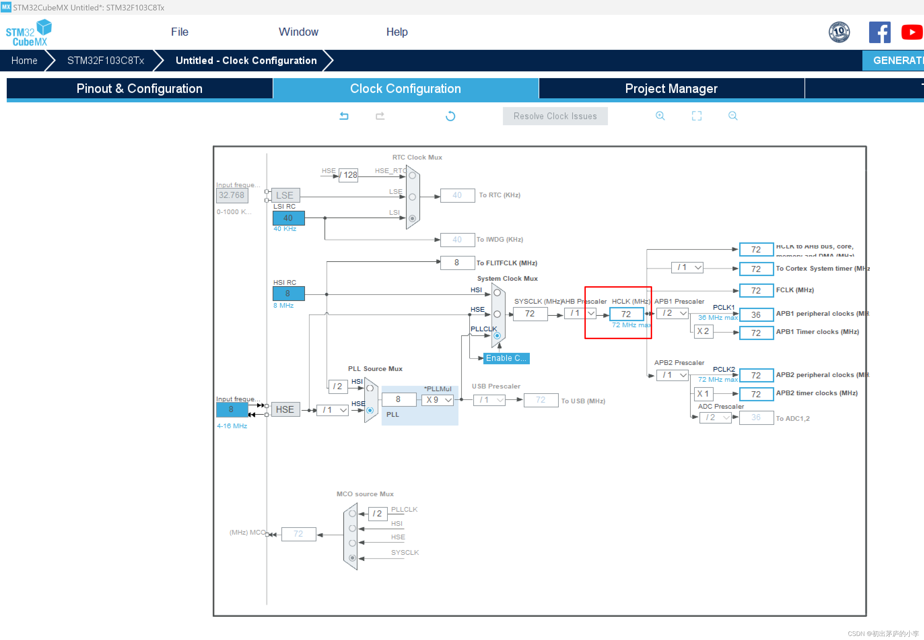Click the APB2 peripheral clocks 72 field
This screenshot has height=640, width=924.
756,375
